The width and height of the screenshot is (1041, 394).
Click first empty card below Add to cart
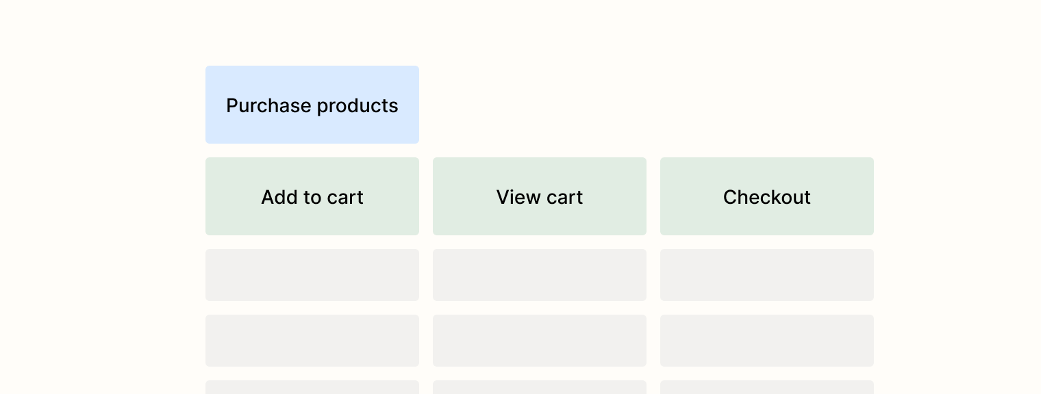point(312,275)
